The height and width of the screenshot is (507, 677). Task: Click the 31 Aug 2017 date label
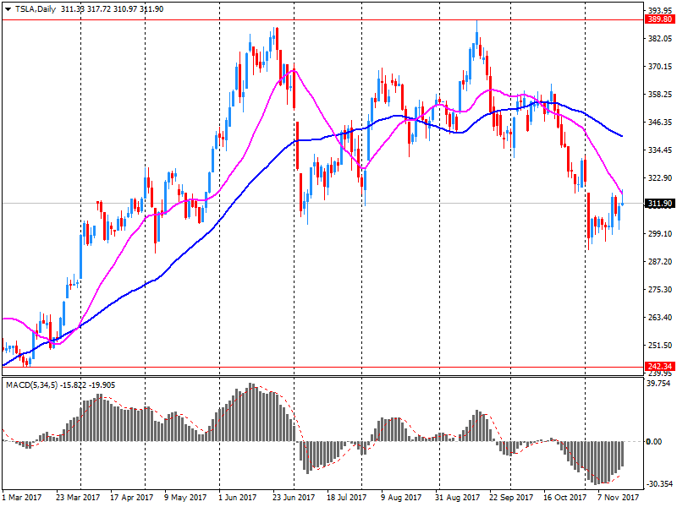tap(457, 498)
